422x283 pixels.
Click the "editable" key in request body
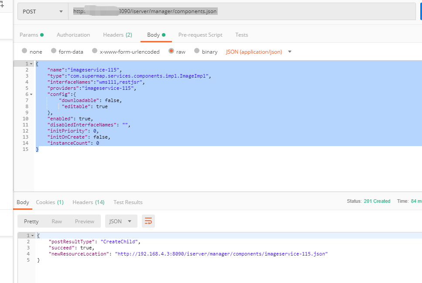click(x=76, y=106)
